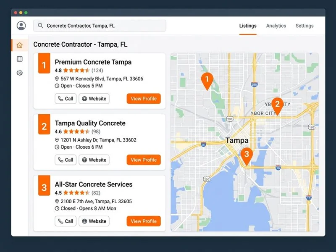Open the user profile avatar icon

pos(21,26)
